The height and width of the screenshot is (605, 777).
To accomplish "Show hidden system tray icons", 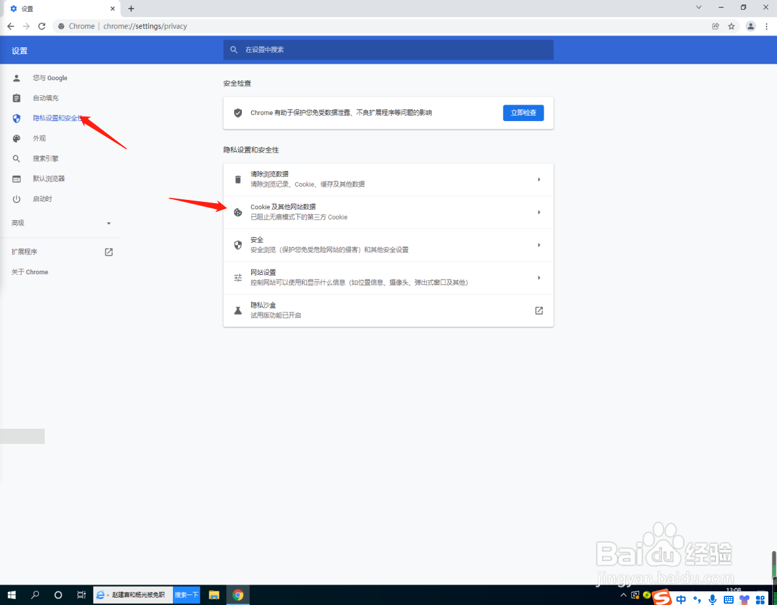I will click(623, 595).
